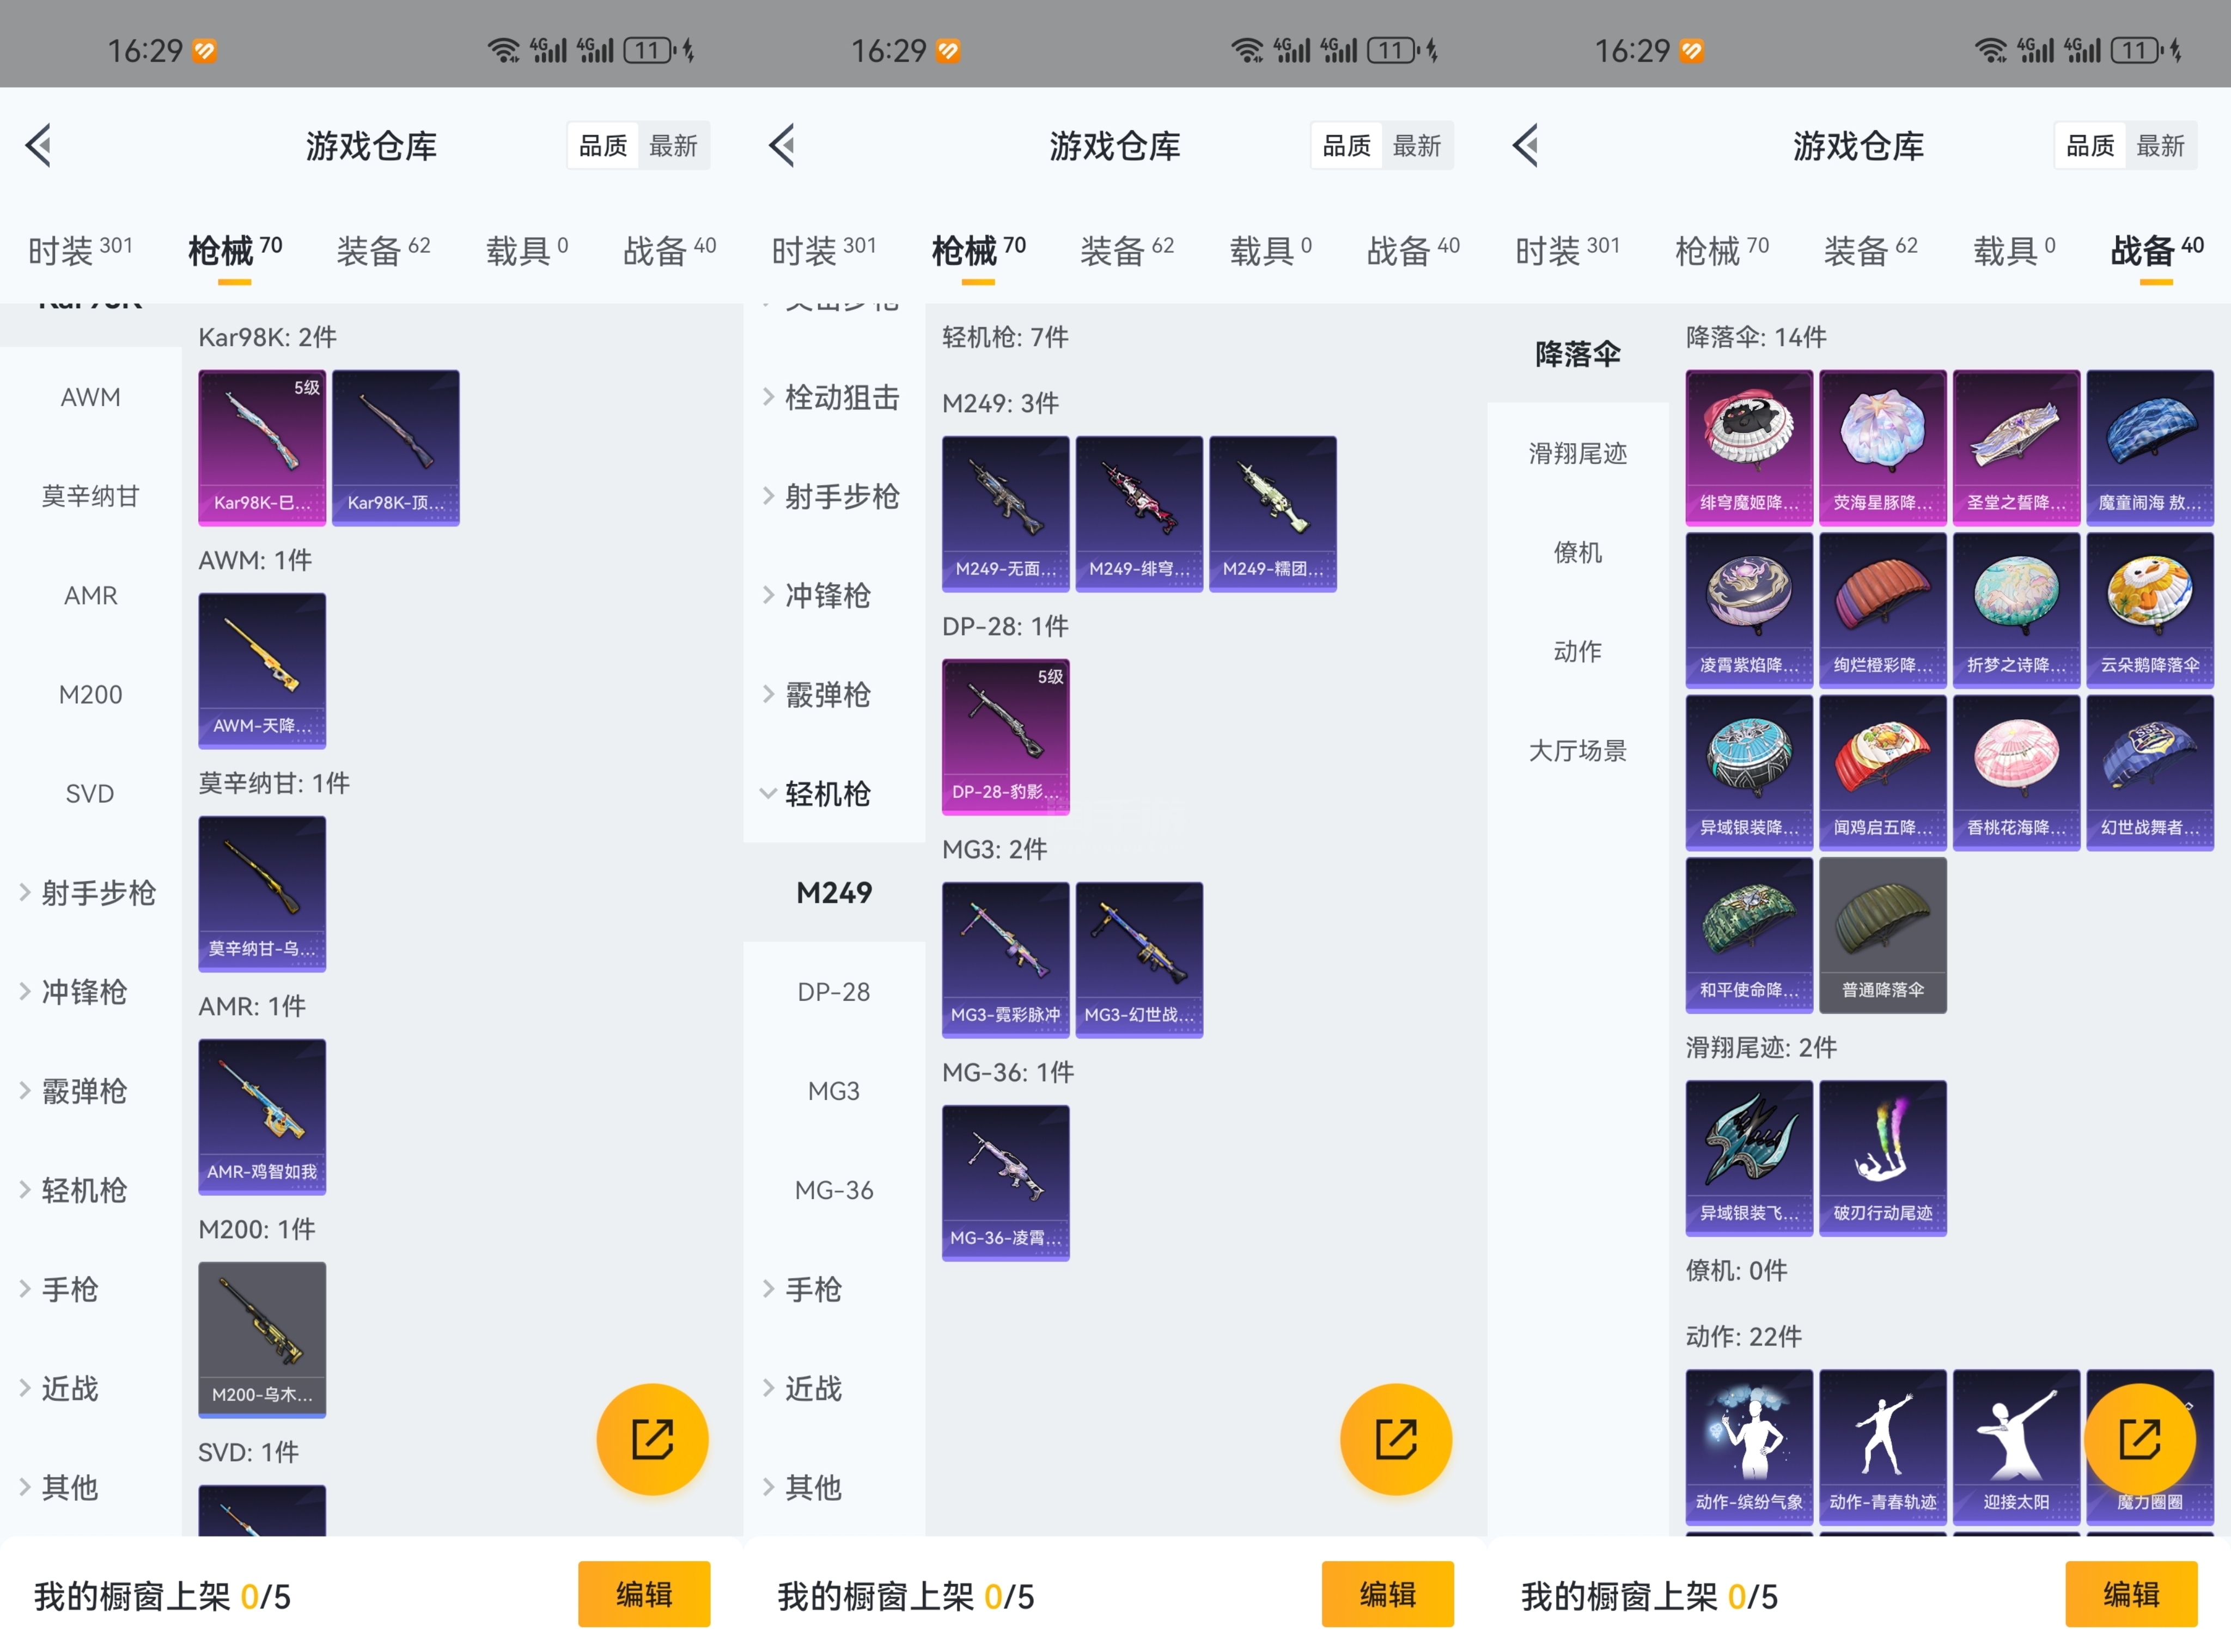
Task: Sort by 品质 in right screen
Action: tap(2091, 146)
